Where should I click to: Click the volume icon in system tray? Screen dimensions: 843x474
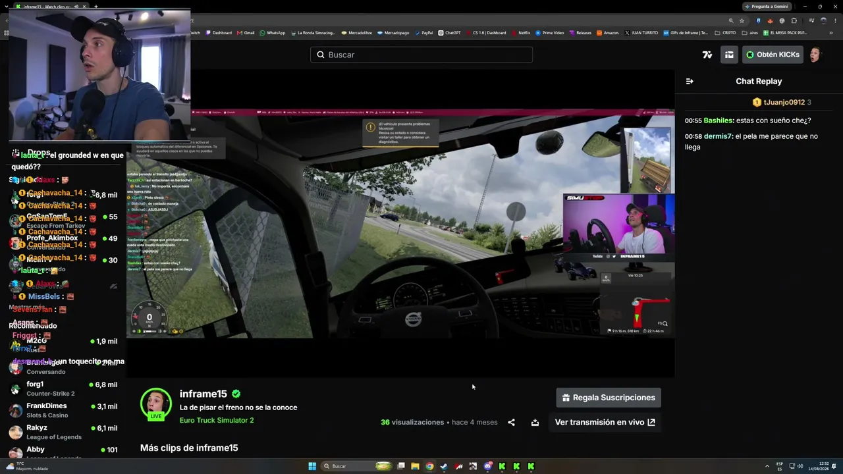click(800, 466)
